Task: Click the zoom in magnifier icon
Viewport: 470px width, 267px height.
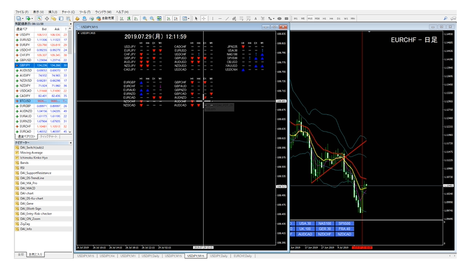Action: coord(145,19)
